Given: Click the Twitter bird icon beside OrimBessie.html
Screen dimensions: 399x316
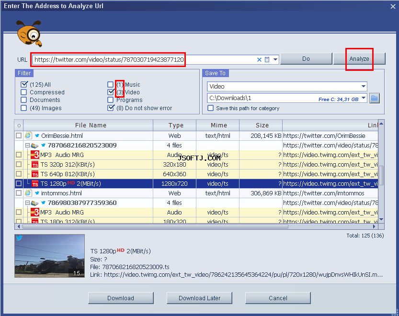Looking at the screenshot, I should [37, 135].
